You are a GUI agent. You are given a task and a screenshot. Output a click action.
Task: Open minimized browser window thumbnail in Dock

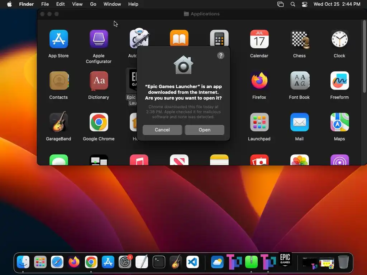(x=327, y=262)
